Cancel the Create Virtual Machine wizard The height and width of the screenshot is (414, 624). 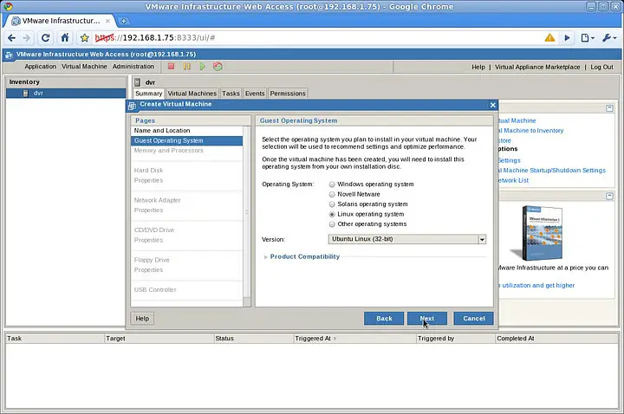coord(473,319)
